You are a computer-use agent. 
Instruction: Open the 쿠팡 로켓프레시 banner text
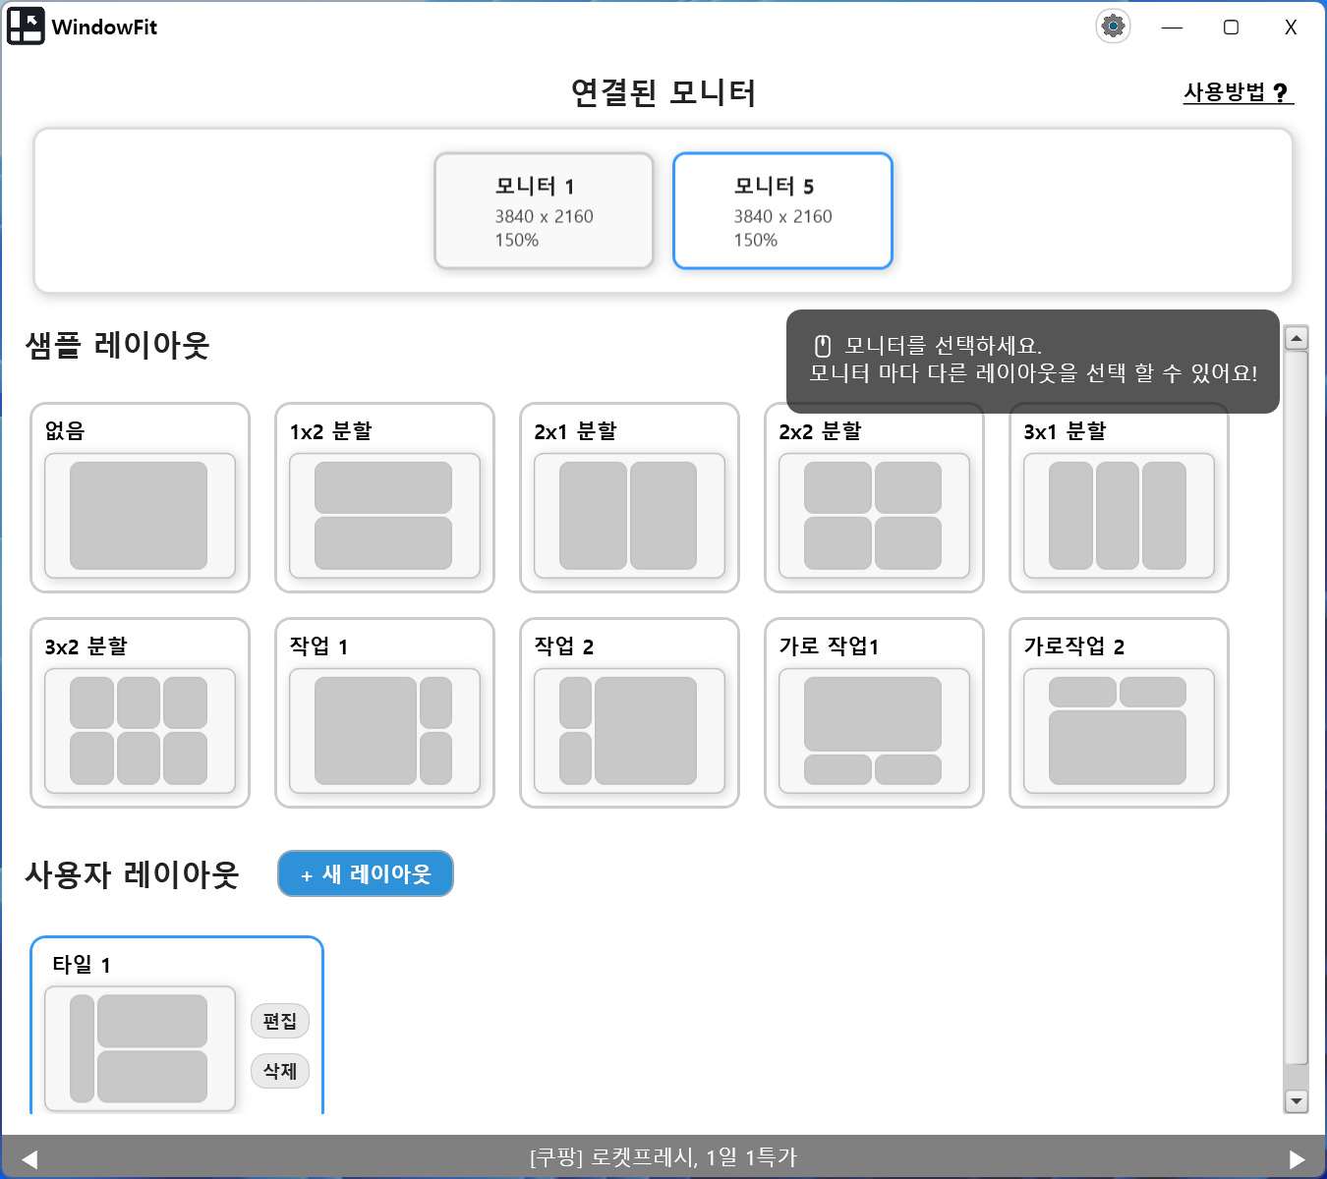click(x=663, y=1157)
